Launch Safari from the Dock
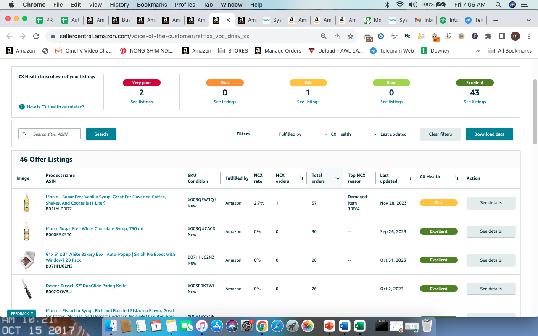 coord(277,325)
